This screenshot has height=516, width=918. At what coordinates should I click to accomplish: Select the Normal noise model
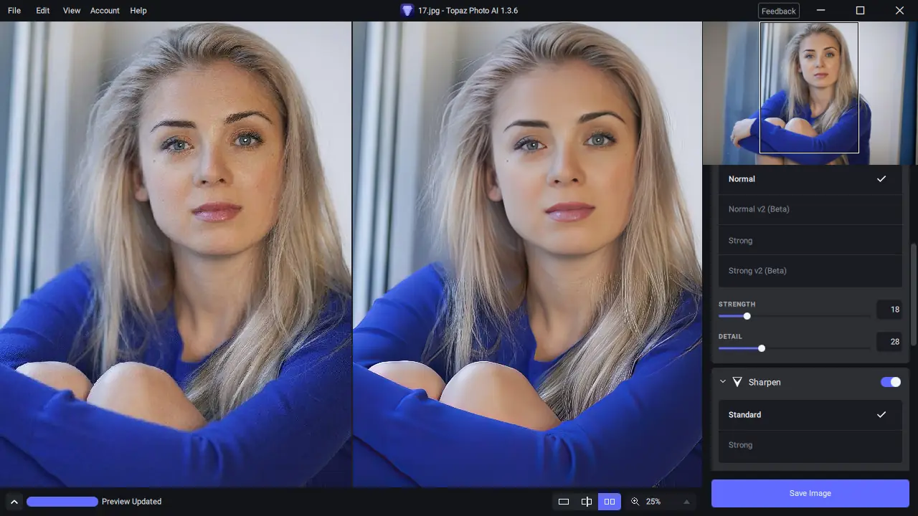810,179
